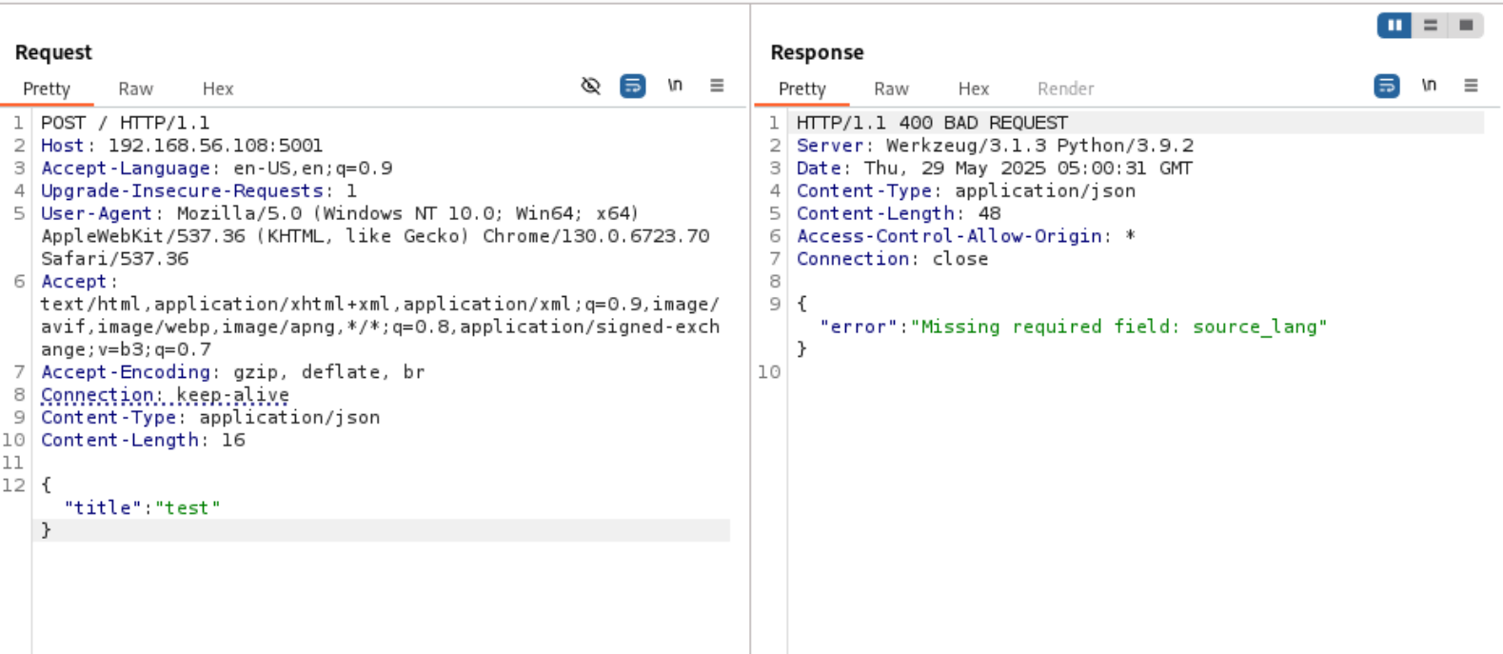Click the Connection: close response header
The height and width of the screenshot is (654, 1503).
[x=892, y=259]
